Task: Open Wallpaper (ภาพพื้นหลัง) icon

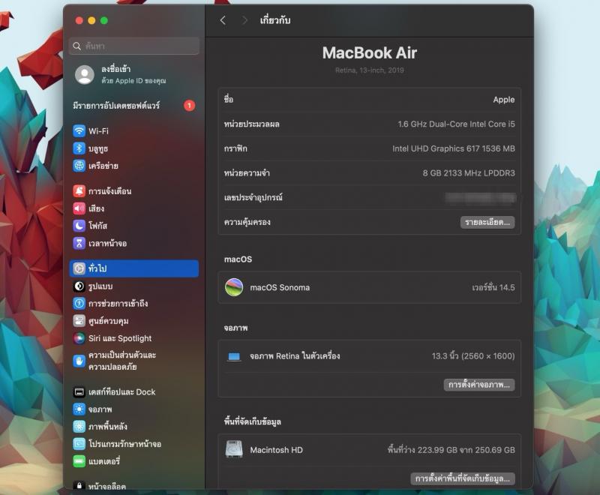Action: (79, 427)
